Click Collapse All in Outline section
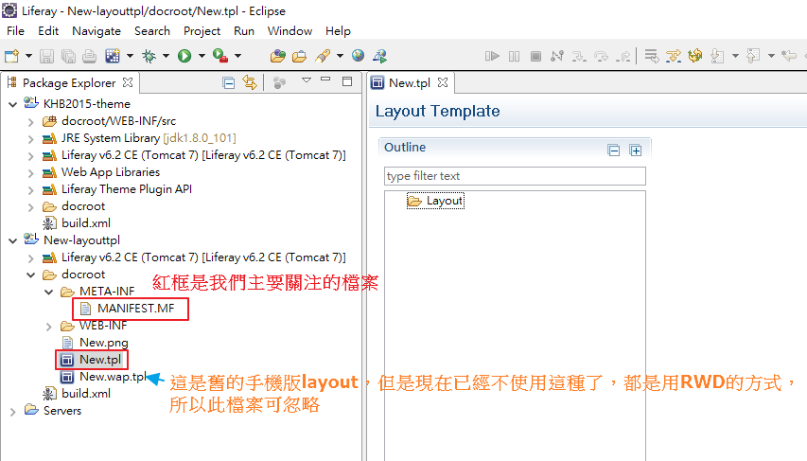This screenshot has height=461, width=807. pos(613,151)
